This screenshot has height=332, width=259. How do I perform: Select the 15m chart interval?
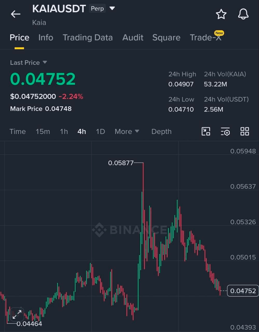[43, 132]
